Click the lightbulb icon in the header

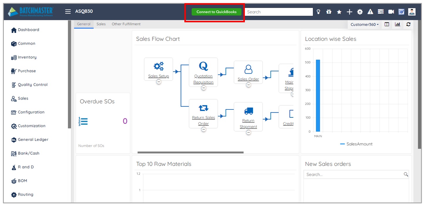[318, 12]
